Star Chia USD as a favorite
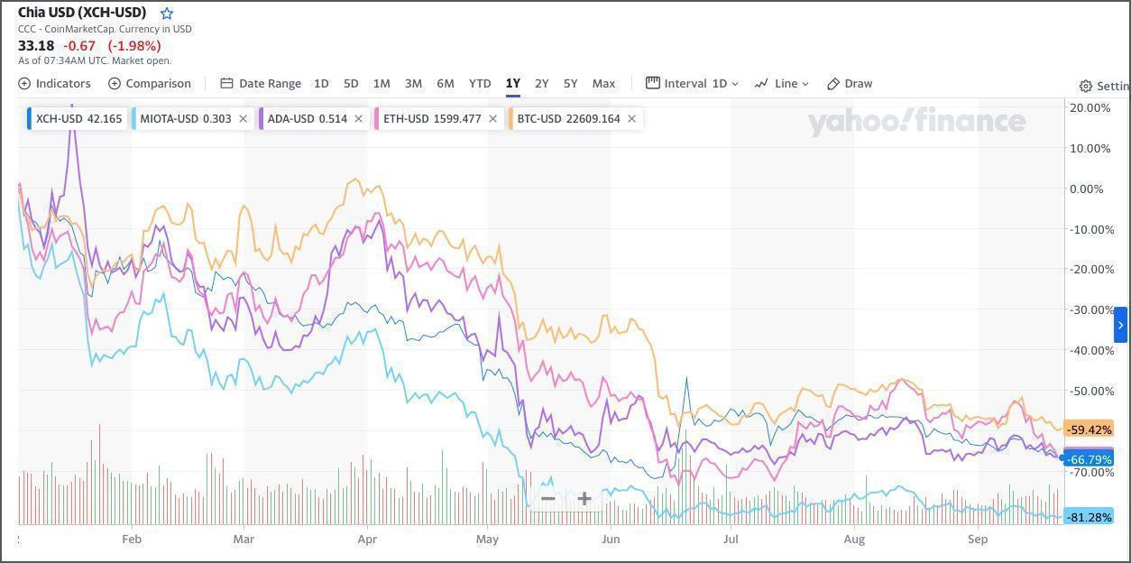The width and height of the screenshot is (1131, 563). tap(166, 13)
